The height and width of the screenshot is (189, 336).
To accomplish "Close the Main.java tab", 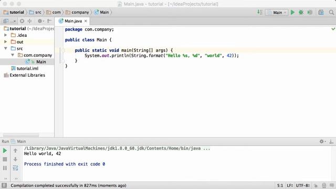I will tap(86, 21).
